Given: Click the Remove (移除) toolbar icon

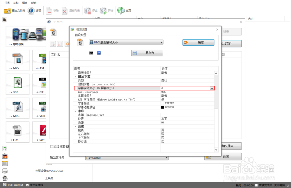Looking at the screenshot, I should pyautogui.click(x=49, y=11).
